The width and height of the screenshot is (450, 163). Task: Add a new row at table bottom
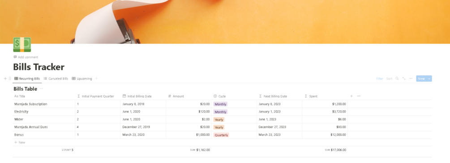coord(20,142)
